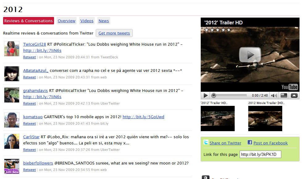302x179 pixels.
Task: Click TwIceGirl28's avatar image
Action: pyautogui.click(x=12, y=49)
